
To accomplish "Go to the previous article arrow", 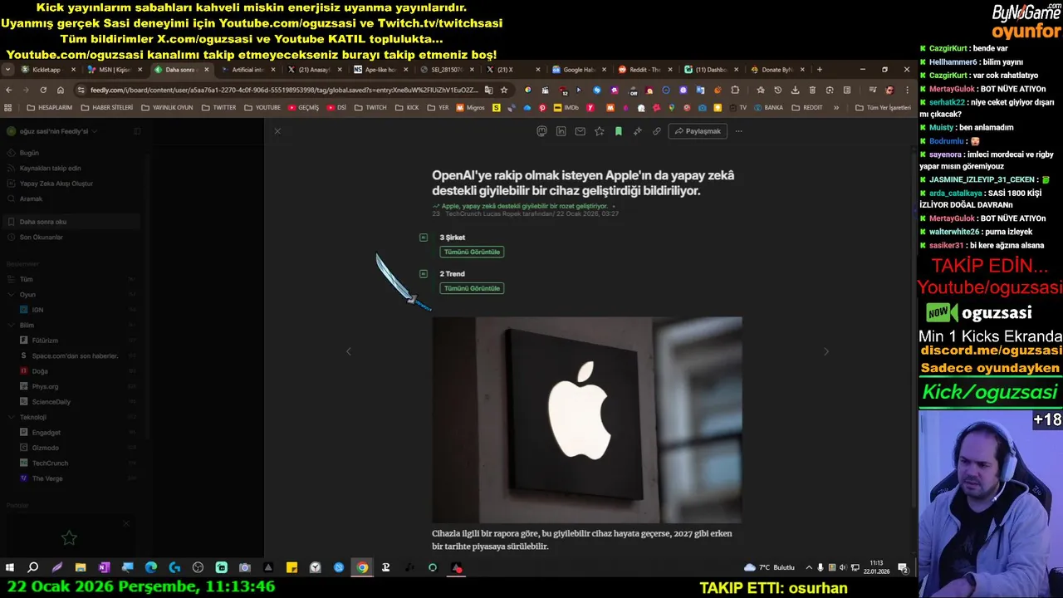I will click(x=349, y=351).
